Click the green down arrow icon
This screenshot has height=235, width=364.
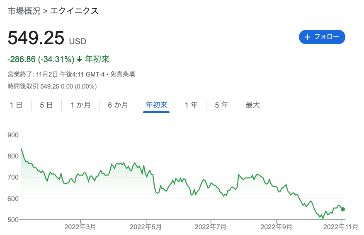[80, 59]
